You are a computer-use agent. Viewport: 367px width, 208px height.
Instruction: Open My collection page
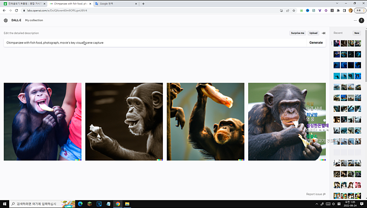point(34,20)
